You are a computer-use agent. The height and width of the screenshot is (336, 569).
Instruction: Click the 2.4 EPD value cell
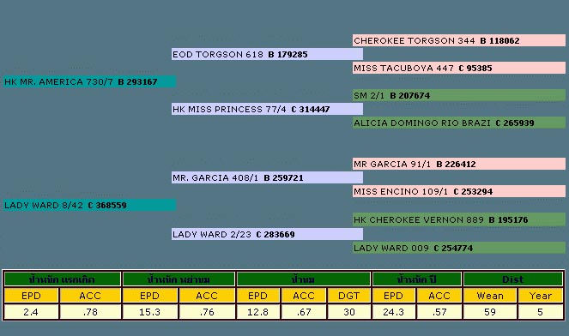click(x=31, y=312)
